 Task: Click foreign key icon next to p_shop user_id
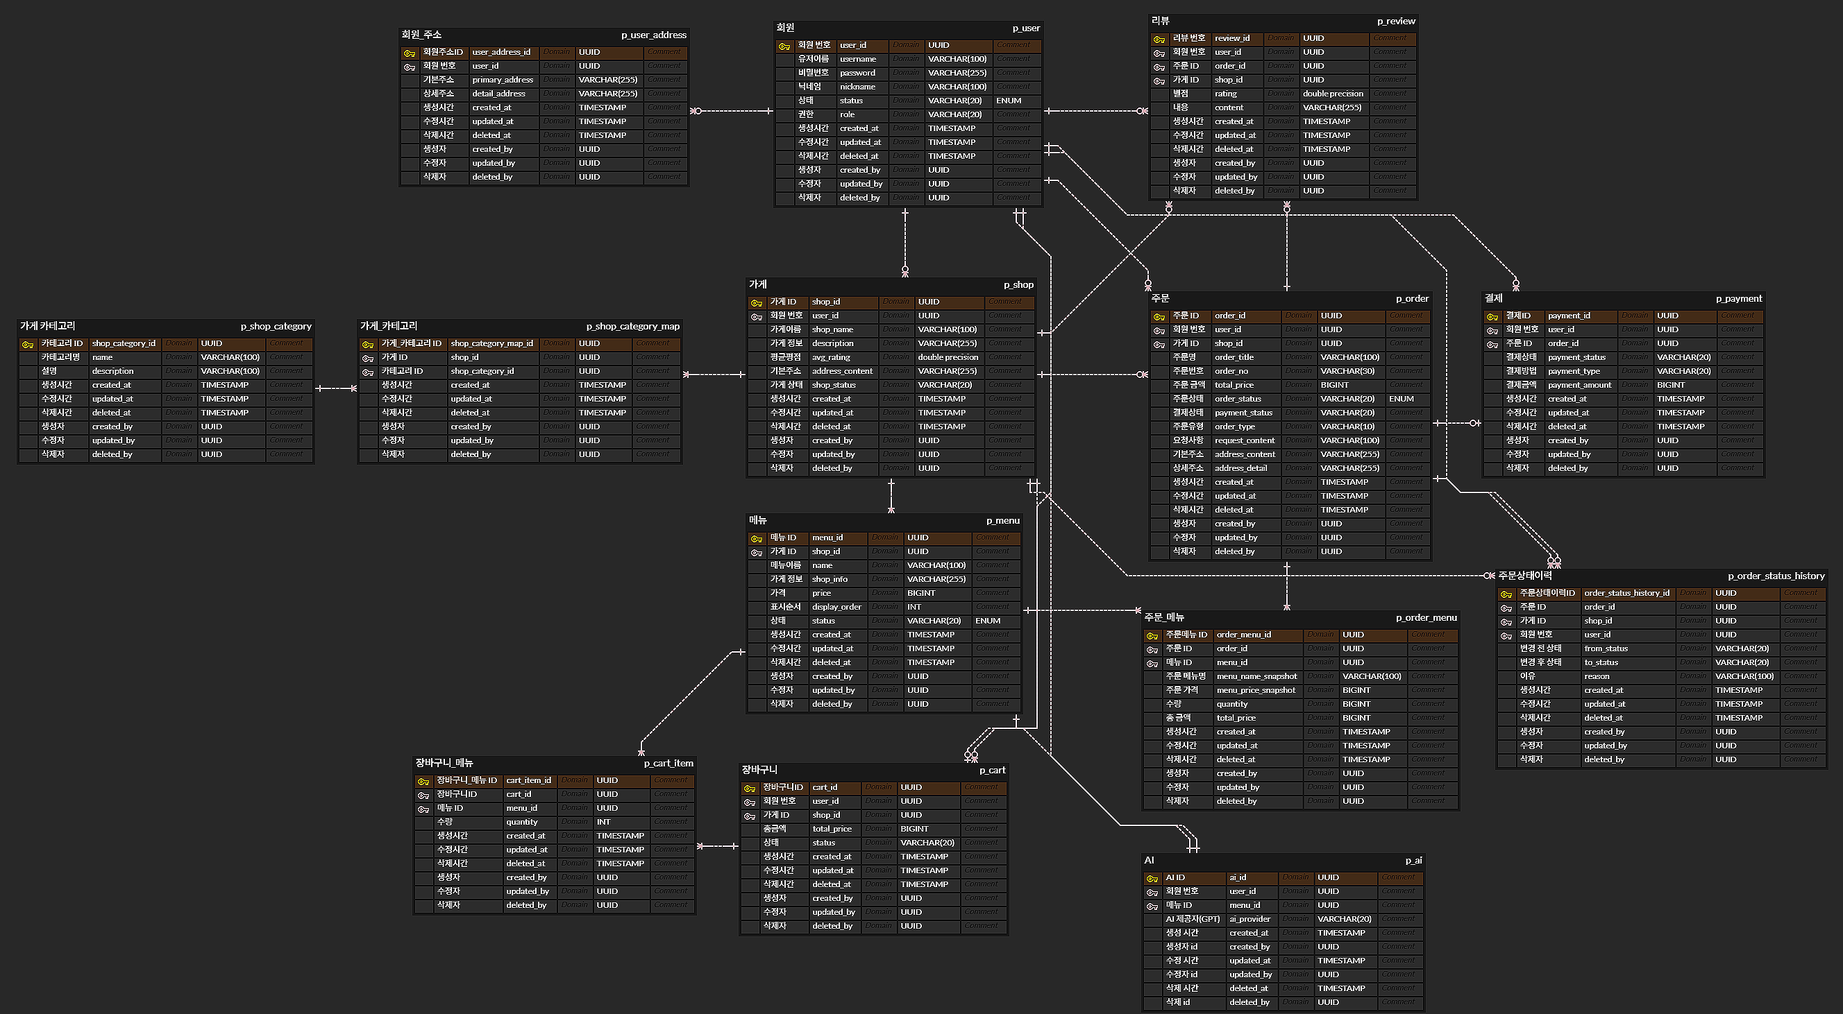tap(756, 316)
